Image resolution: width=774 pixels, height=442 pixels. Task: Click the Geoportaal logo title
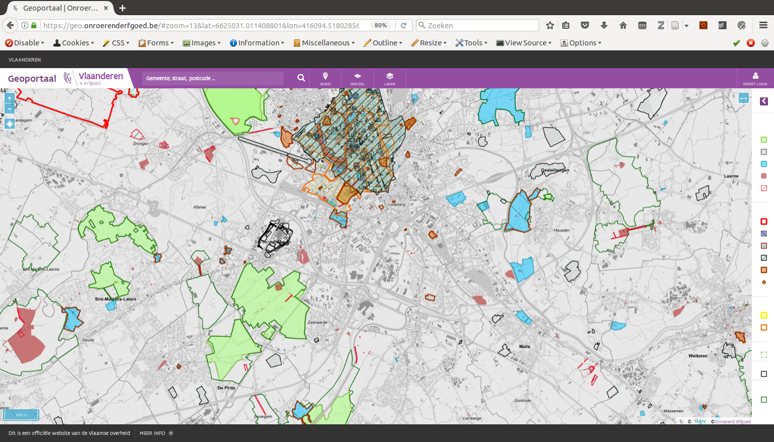[32, 78]
